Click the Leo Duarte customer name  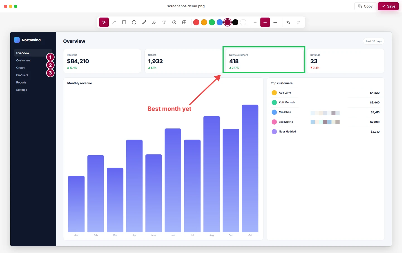tap(286, 122)
